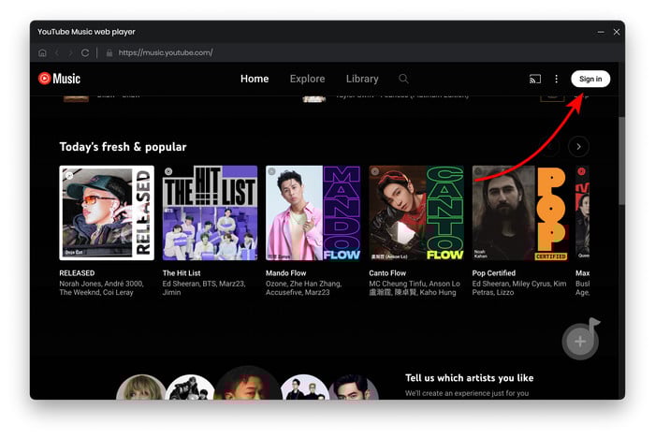This screenshot has height=439, width=655.
Task: Click 'Tell us which artists you like'
Action: point(469,378)
